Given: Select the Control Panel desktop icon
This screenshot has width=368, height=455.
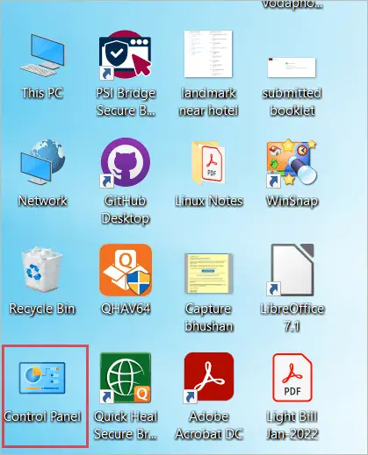Looking at the screenshot, I should coord(42,378).
